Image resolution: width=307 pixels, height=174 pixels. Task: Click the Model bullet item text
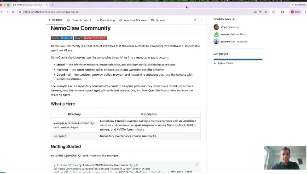click(116, 65)
